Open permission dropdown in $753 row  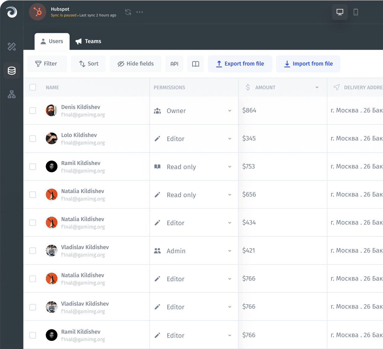(230, 167)
